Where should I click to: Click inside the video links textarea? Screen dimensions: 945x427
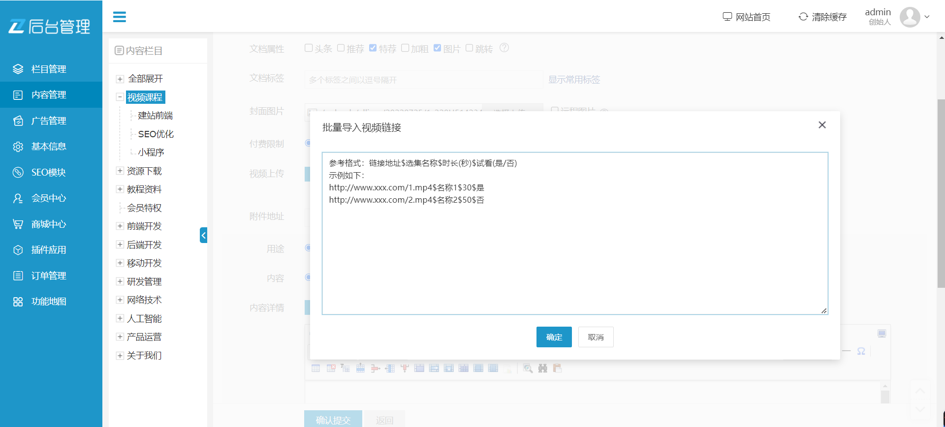(574, 256)
